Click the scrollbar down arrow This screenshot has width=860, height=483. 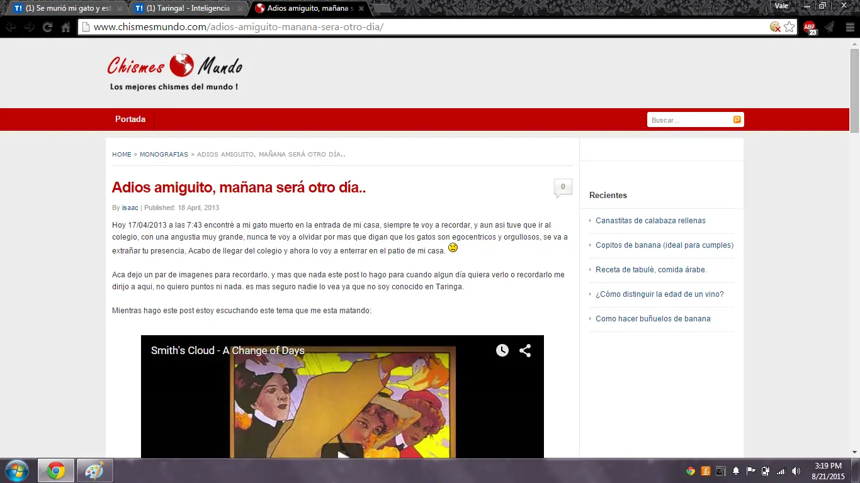854,452
